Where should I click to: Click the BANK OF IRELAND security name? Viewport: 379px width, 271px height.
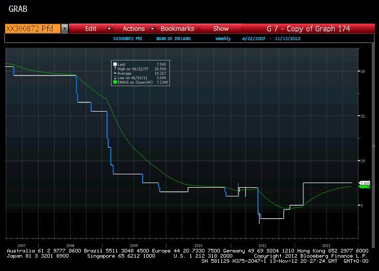(x=174, y=39)
